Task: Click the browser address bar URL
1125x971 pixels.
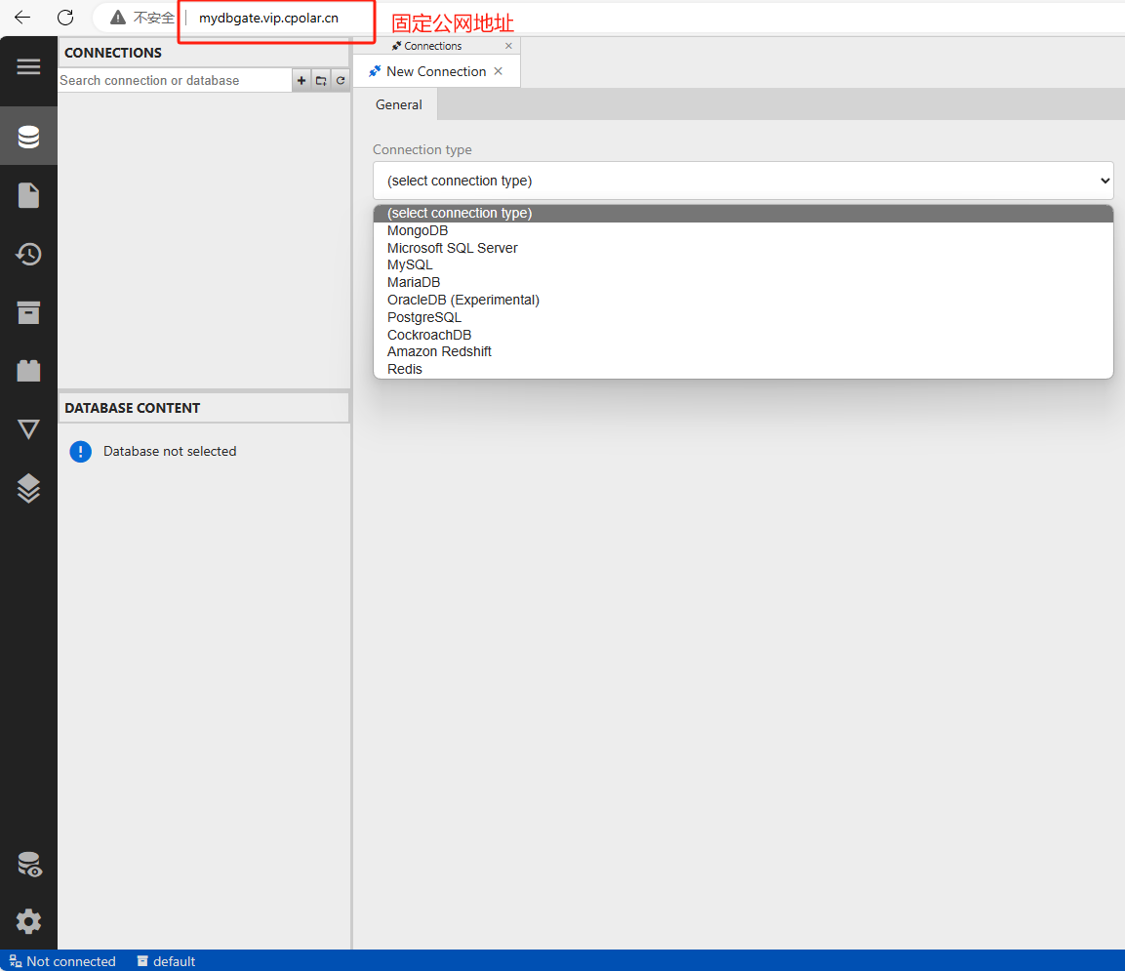Action: coord(268,18)
